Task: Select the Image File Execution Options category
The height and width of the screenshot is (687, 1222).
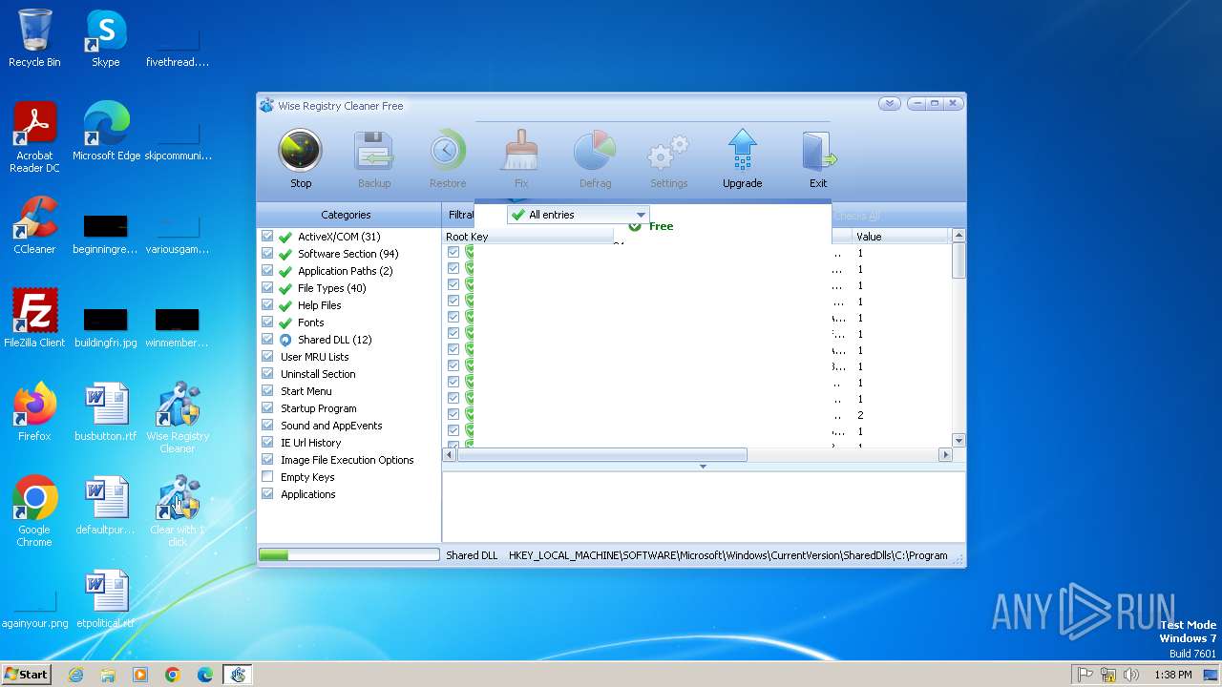Action: pyautogui.click(x=348, y=460)
